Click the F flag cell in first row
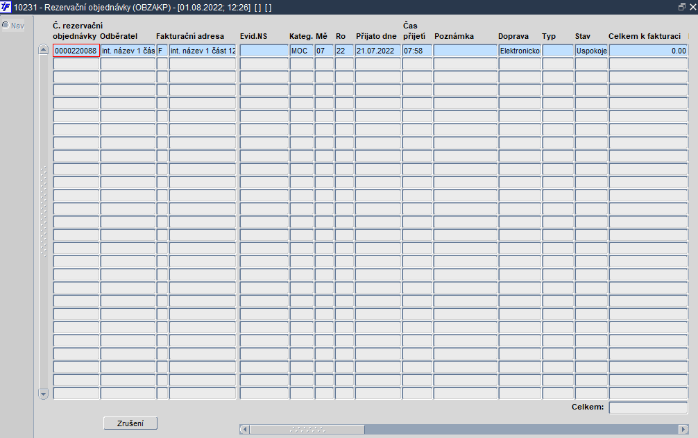The image size is (698, 438). coord(162,51)
